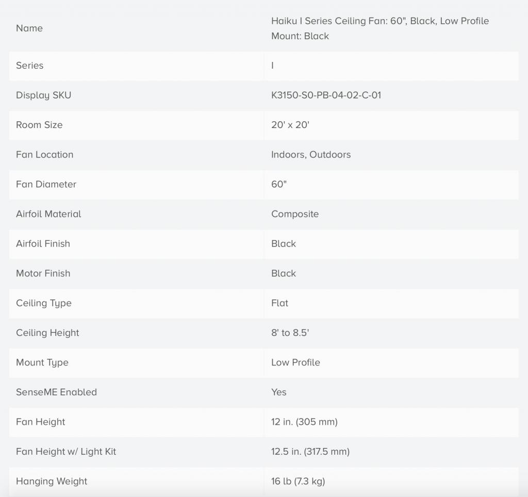Click the Ceiling Type value Flat
Screen dimensions: 528x497
pyautogui.click(x=279, y=303)
